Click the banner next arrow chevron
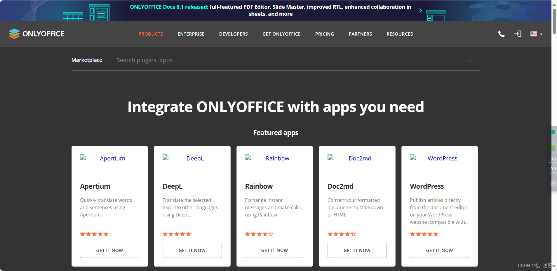557x271 pixels. 421,11
